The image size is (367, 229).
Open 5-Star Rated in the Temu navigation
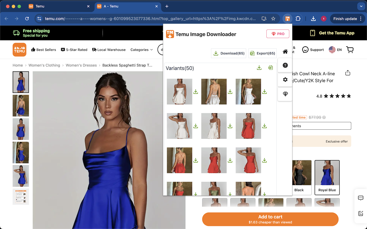74,50
